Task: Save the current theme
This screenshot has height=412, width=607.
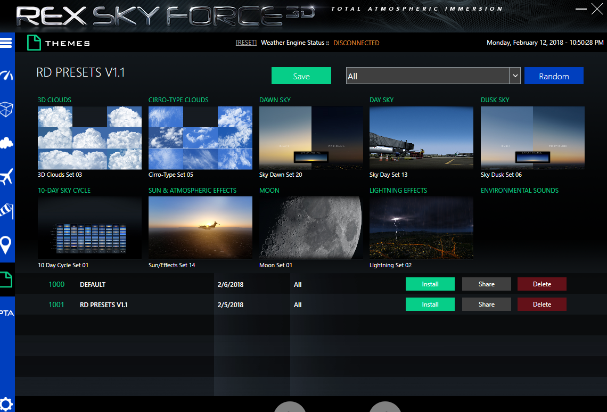Action: click(301, 76)
